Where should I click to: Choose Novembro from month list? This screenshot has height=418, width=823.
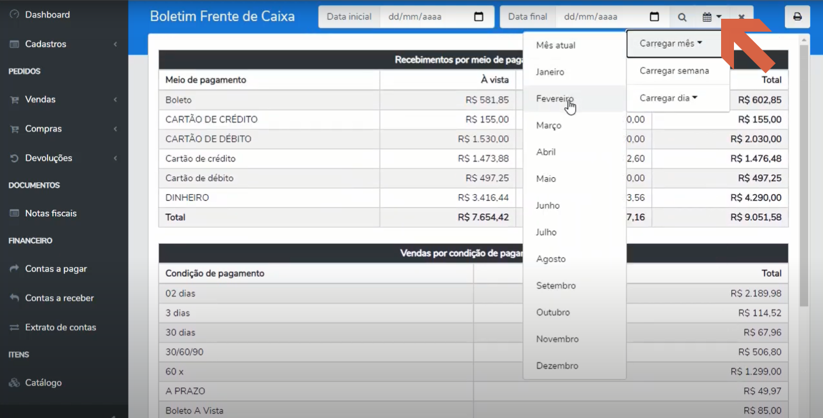click(575, 339)
